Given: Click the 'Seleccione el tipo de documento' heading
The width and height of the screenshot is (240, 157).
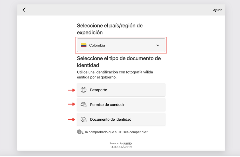Looking at the screenshot, I should pos(119,62).
